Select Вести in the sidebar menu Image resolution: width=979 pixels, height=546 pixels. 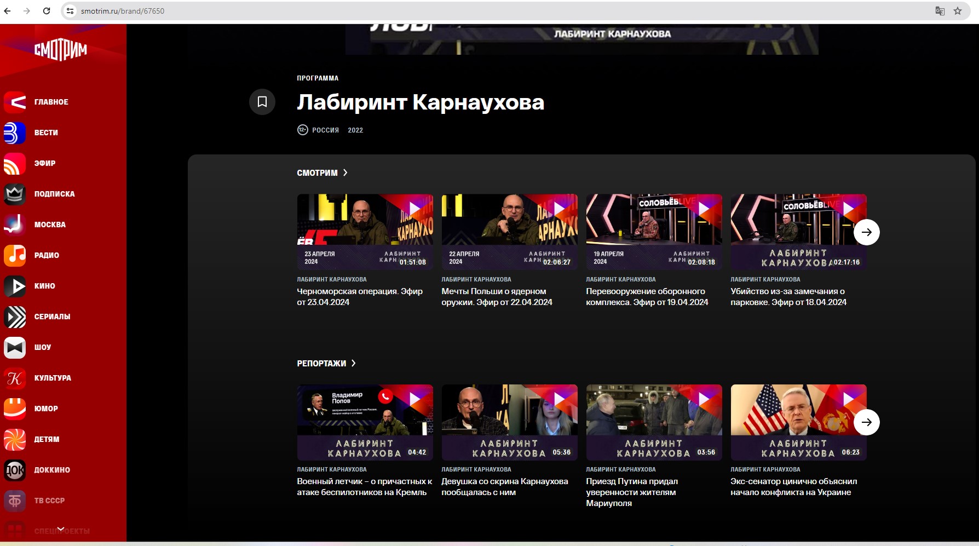point(46,133)
